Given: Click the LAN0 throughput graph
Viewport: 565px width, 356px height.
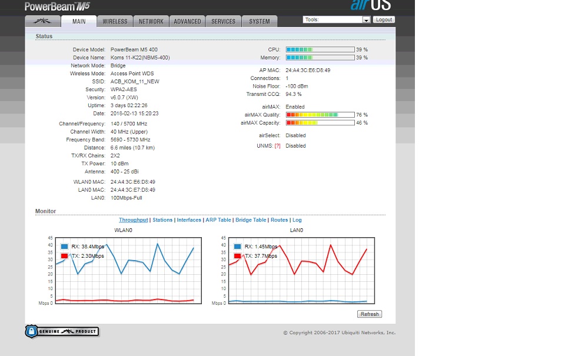Looking at the screenshot, I should click(x=301, y=271).
